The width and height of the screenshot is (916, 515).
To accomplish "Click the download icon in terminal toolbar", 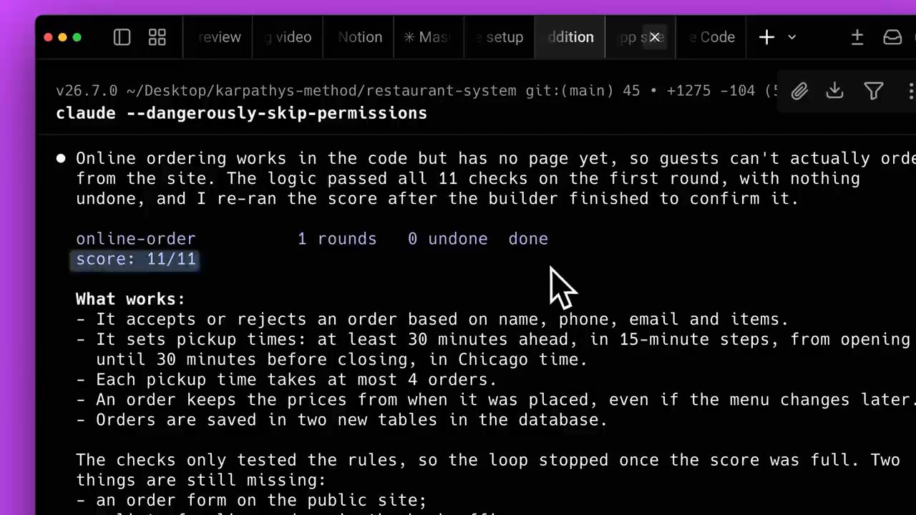I will (834, 91).
